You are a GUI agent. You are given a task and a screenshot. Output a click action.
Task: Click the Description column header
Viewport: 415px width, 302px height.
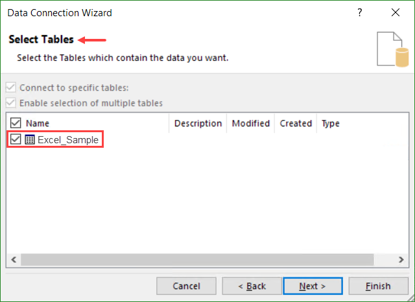point(198,123)
